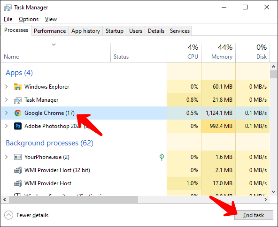Click the Fewer details link

[32, 215]
